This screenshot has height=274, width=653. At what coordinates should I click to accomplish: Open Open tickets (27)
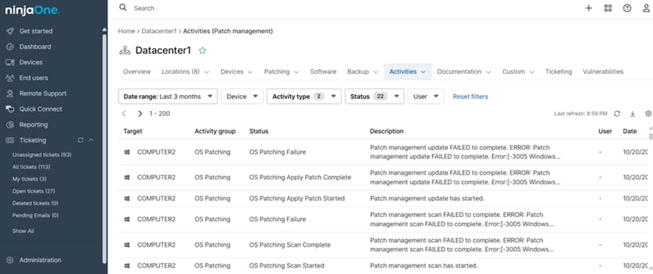pos(34,191)
